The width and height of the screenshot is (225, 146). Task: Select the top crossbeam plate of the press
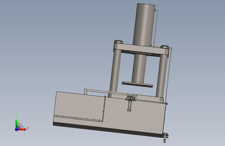[141, 49]
